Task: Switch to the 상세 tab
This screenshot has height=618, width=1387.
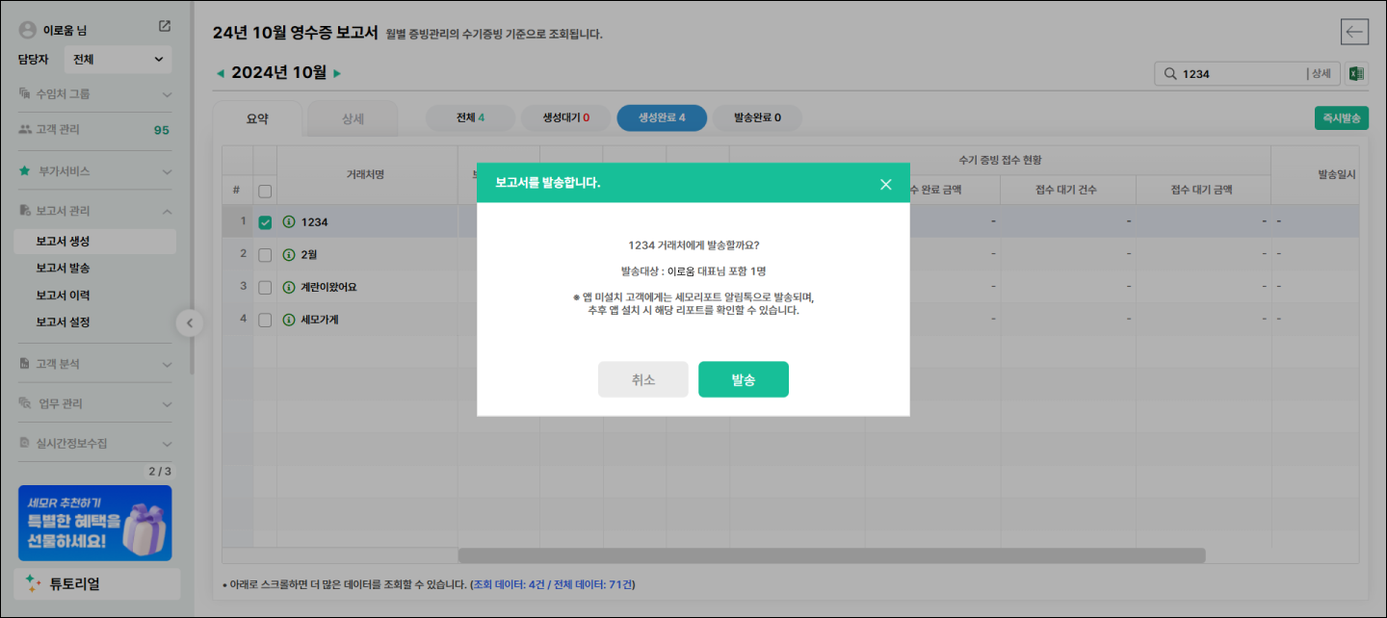Action: 353,118
